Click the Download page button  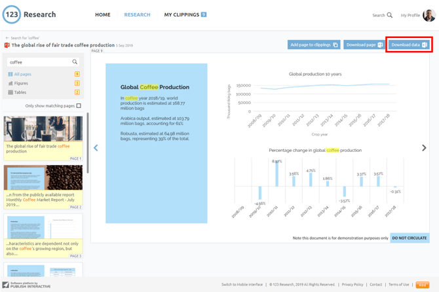(x=364, y=45)
